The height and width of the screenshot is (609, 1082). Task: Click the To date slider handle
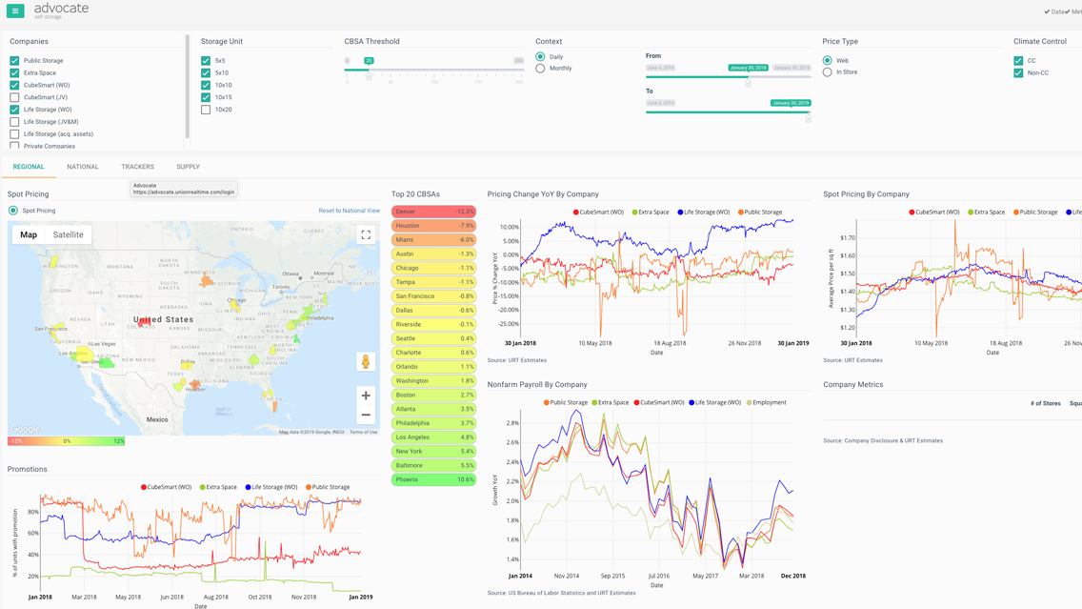[809, 119]
